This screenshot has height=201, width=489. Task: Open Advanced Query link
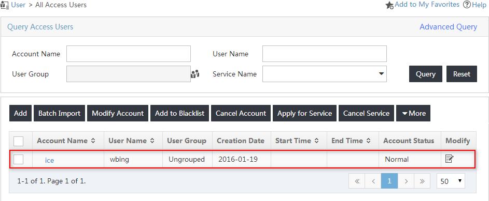pos(448,27)
